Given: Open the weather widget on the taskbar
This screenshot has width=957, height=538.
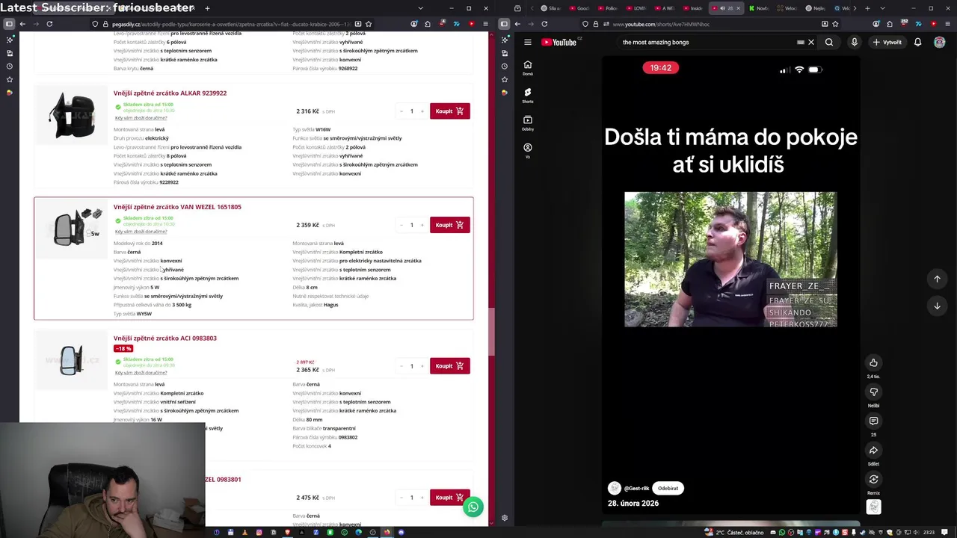Looking at the screenshot, I should click(x=734, y=532).
